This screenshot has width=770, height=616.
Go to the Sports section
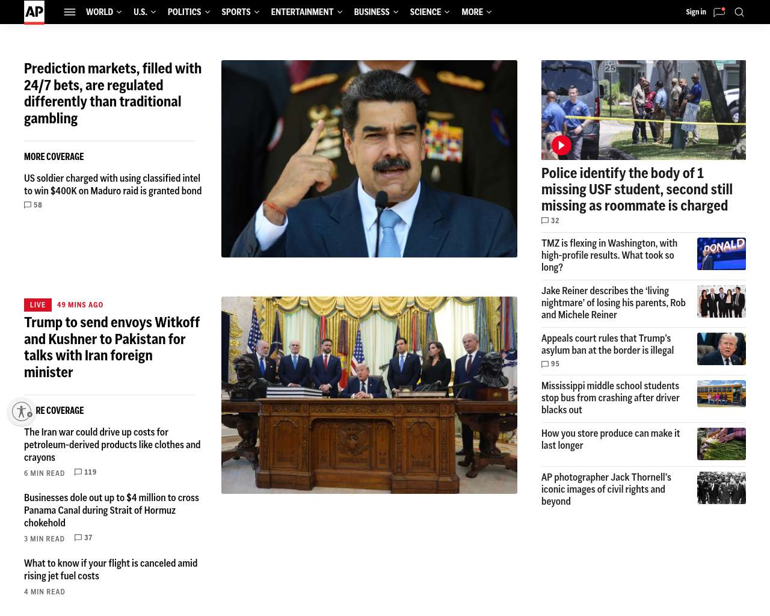[236, 12]
